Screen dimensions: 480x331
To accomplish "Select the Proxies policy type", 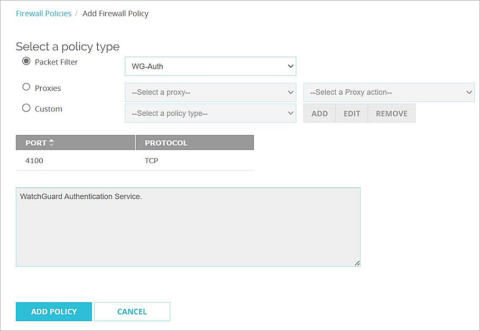I will click(x=26, y=88).
